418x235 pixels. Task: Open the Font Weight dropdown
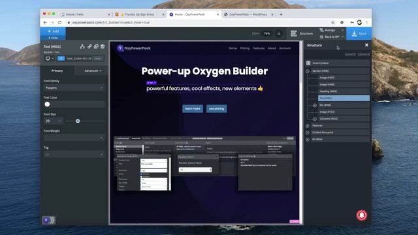click(x=74, y=138)
